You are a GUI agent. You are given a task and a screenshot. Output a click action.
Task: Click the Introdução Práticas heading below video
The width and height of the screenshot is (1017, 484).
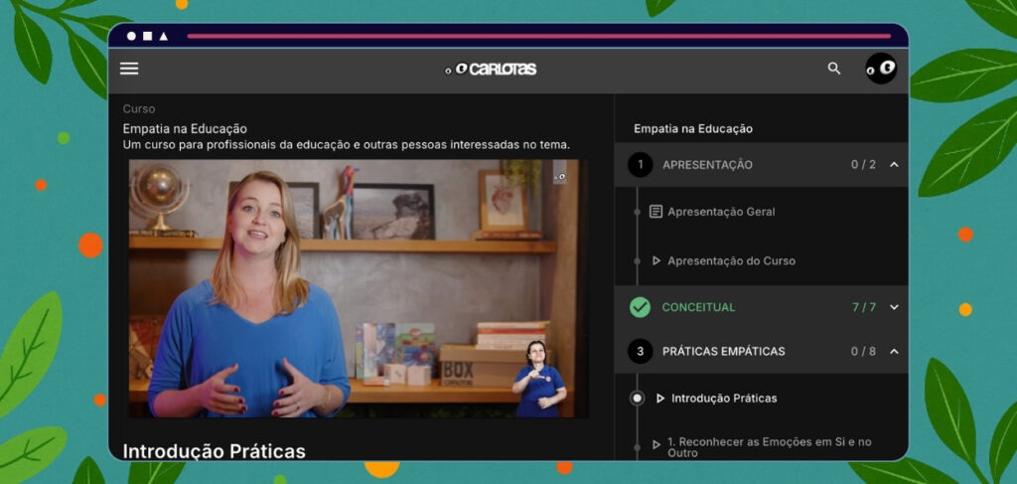215,451
